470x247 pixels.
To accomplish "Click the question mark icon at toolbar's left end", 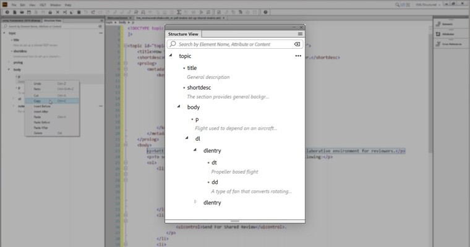I will click(x=7, y=12).
